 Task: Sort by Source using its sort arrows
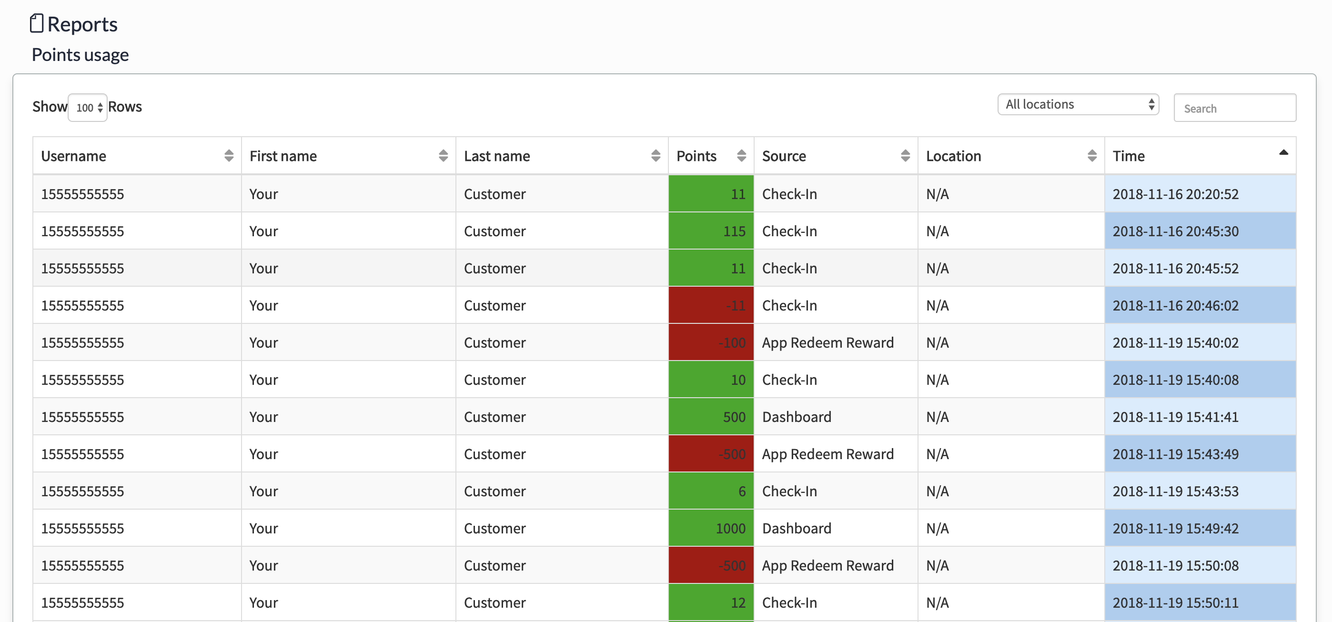pyautogui.click(x=906, y=156)
